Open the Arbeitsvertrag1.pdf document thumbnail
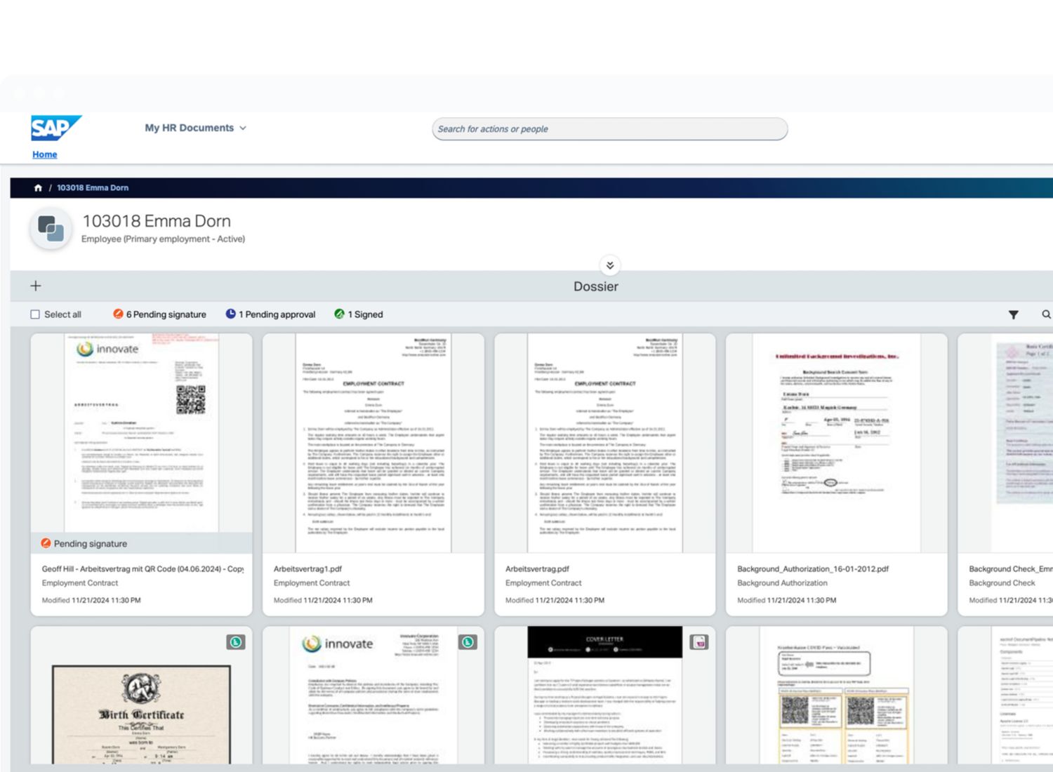 coord(373,442)
